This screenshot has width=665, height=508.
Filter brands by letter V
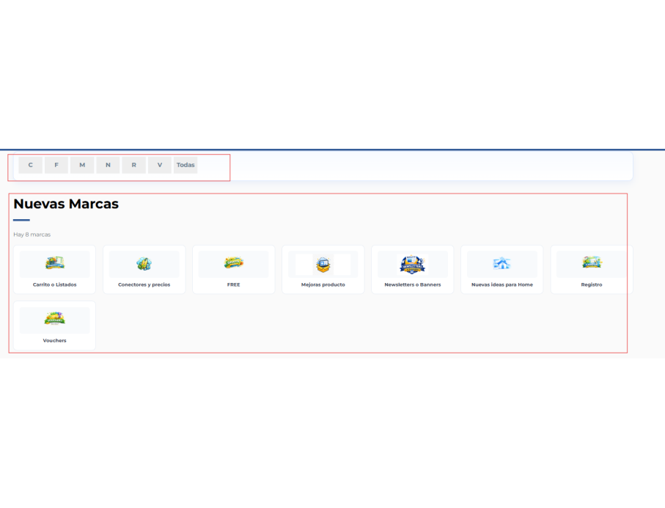click(160, 165)
